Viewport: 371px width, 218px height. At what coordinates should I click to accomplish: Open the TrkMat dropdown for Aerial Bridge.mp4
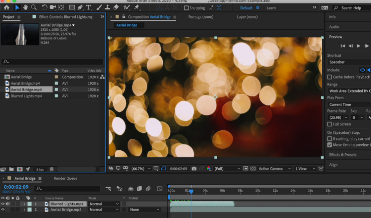pos(144,210)
